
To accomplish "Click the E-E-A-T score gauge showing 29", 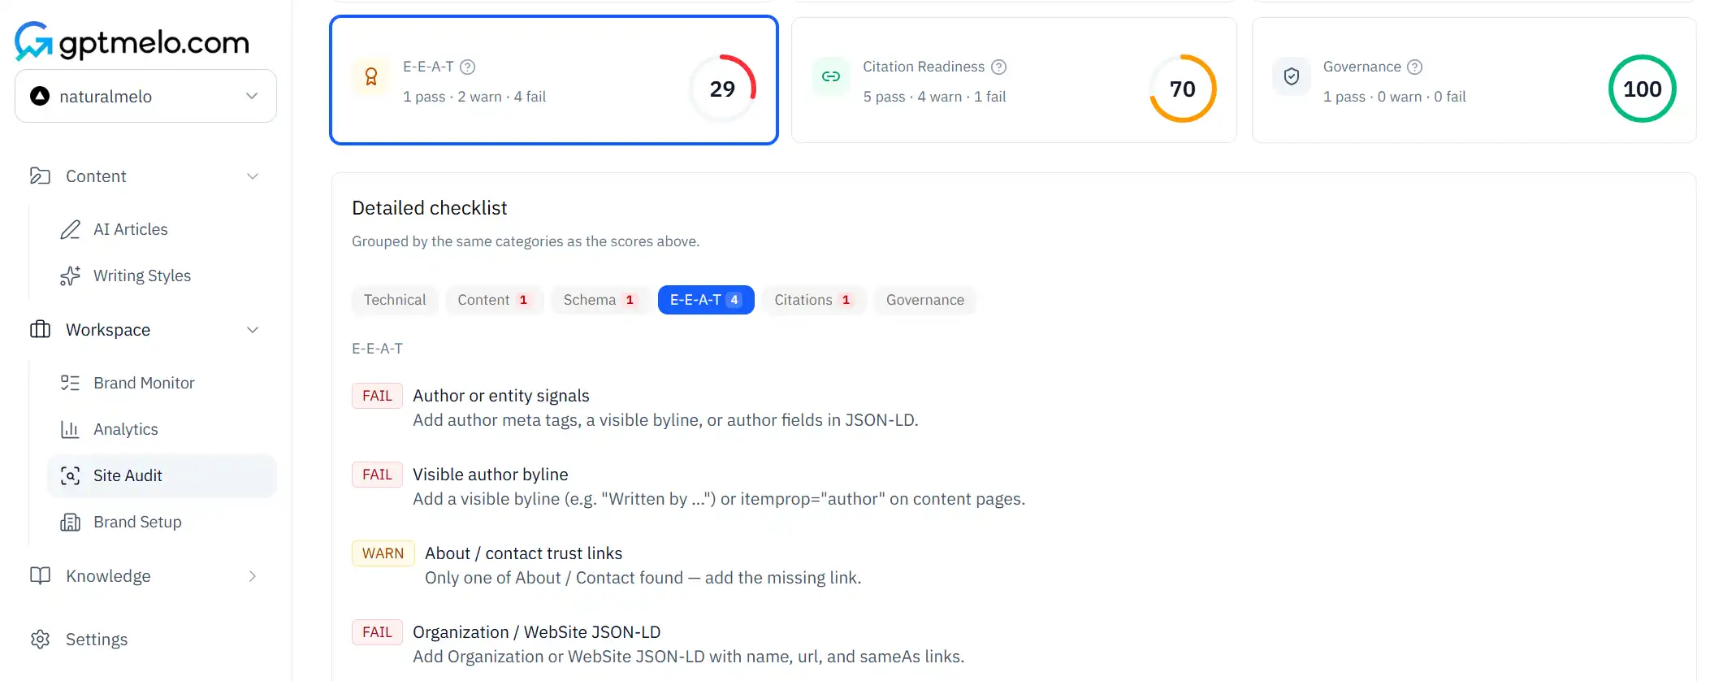I will (x=722, y=89).
